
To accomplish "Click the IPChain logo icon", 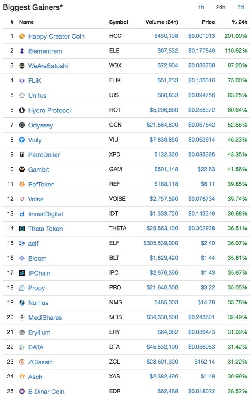I will (22, 273).
